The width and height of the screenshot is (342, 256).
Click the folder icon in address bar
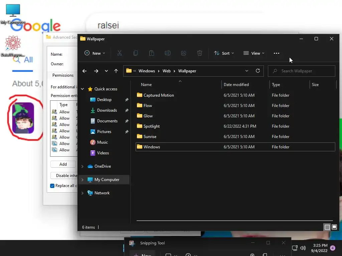pos(129,71)
